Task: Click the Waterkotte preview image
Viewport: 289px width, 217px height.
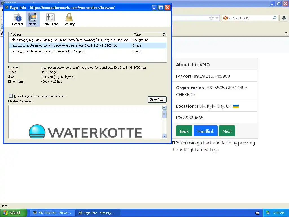Action: coord(85,131)
